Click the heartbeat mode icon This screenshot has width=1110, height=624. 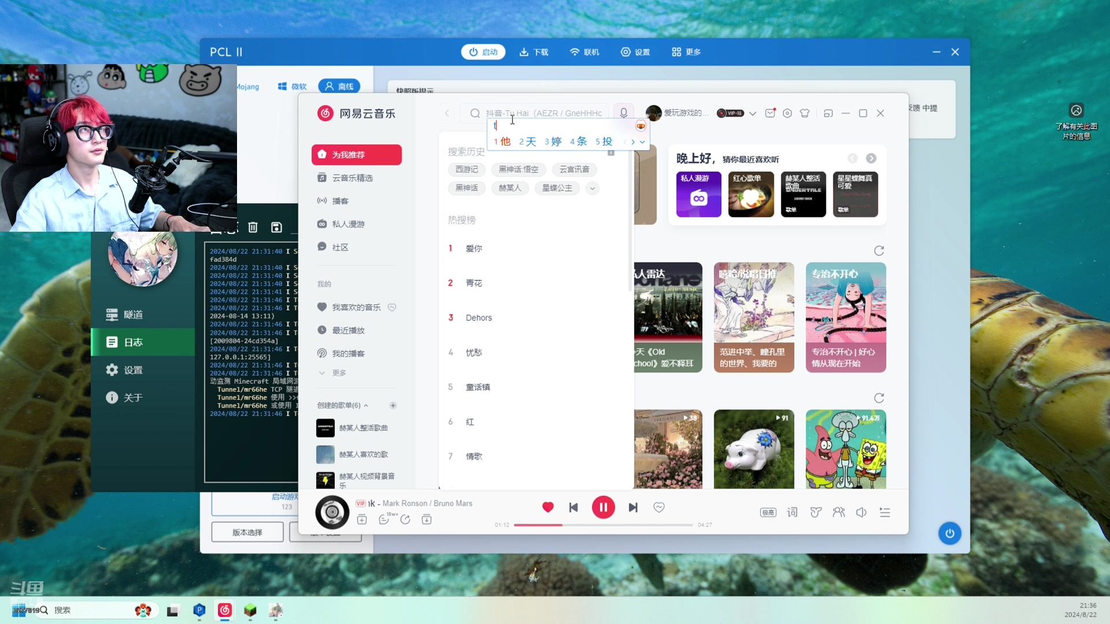coord(659,507)
